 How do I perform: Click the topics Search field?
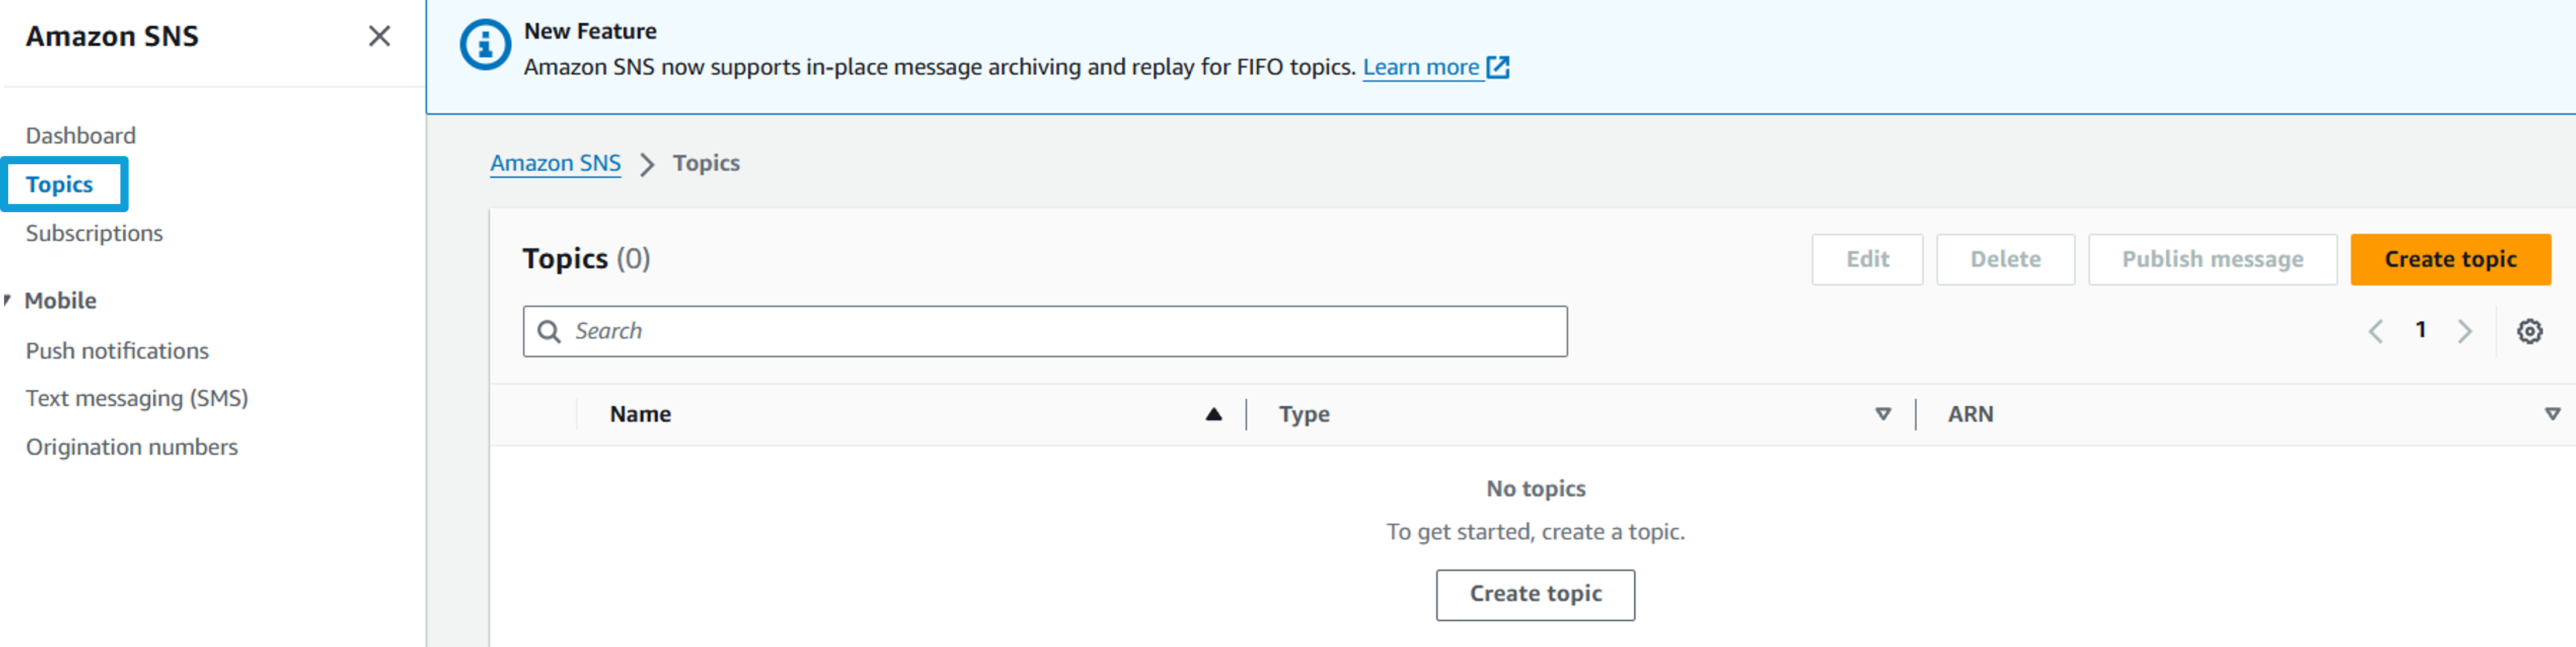(x=1045, y=331)
